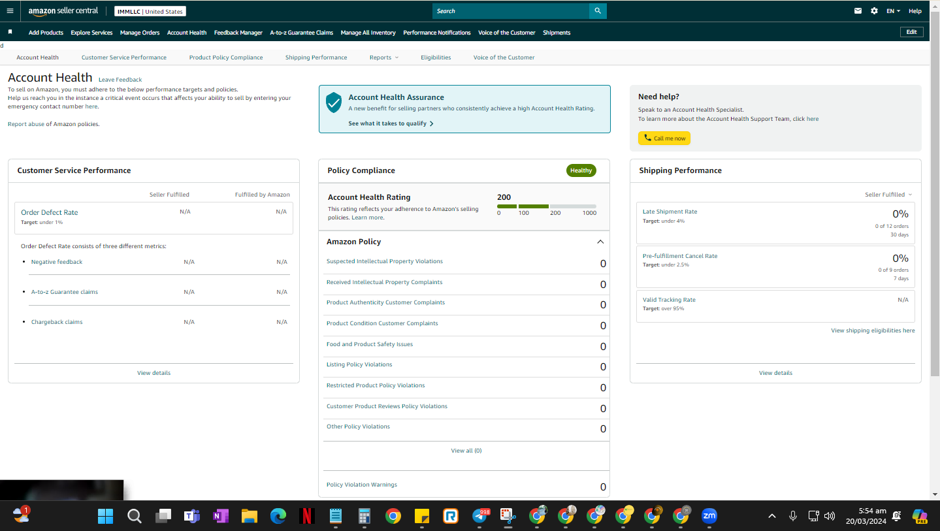
Task: Open the Eligibilities tab
Action: click(x=436, y=57)
